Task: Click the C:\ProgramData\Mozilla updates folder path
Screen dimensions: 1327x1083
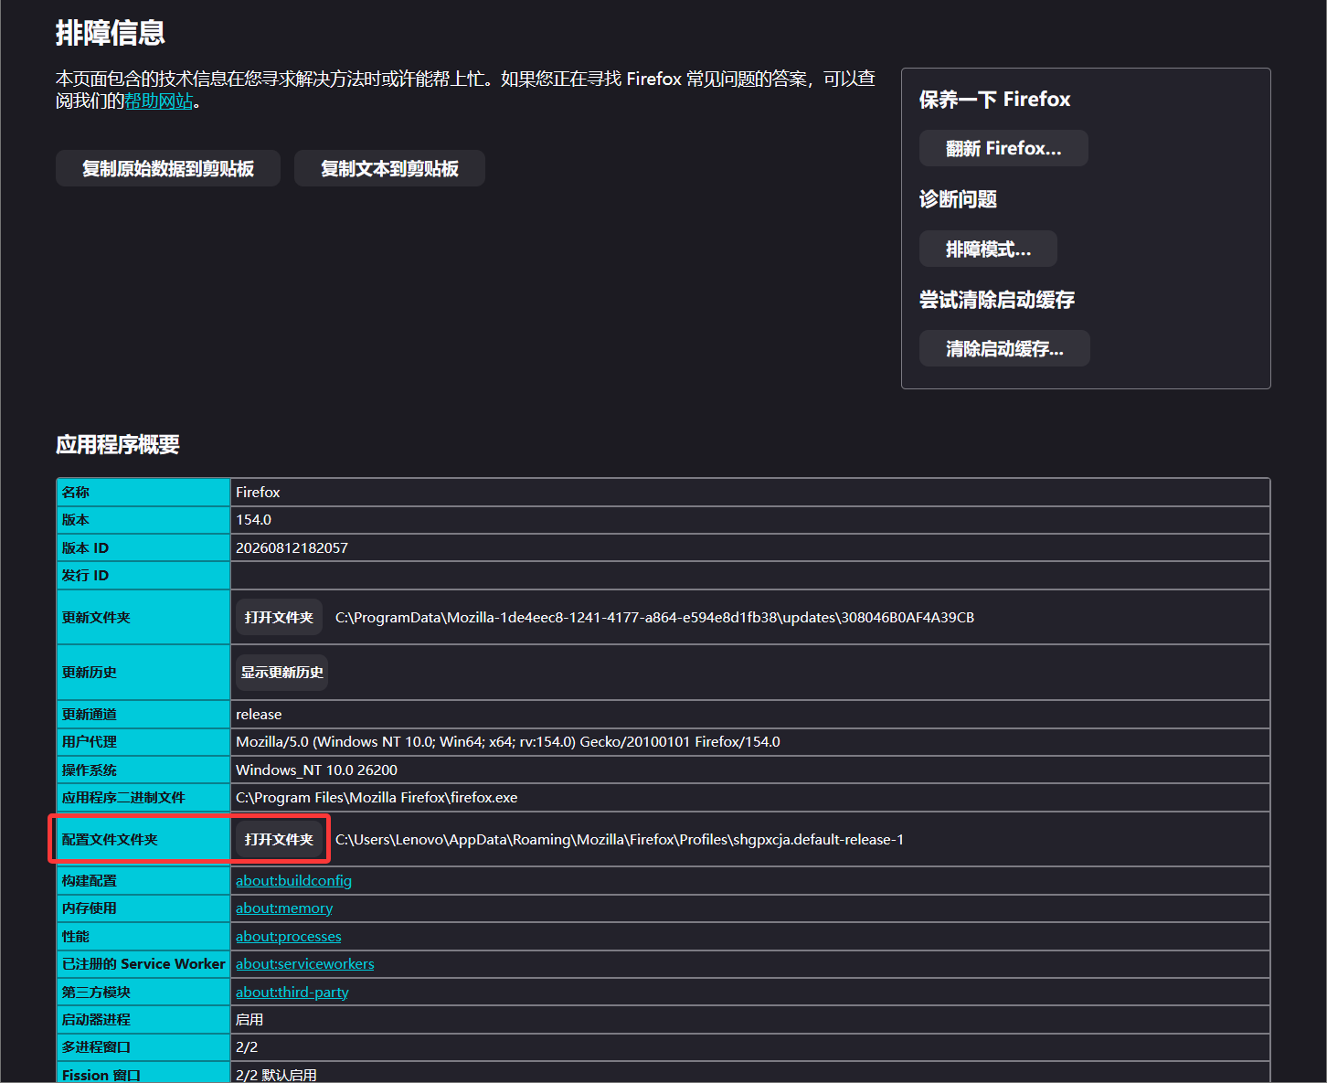Action: pyautogui.click(x=654, y=617)
